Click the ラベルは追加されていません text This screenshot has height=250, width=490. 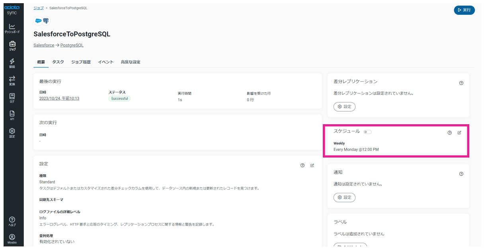[359, 234]
